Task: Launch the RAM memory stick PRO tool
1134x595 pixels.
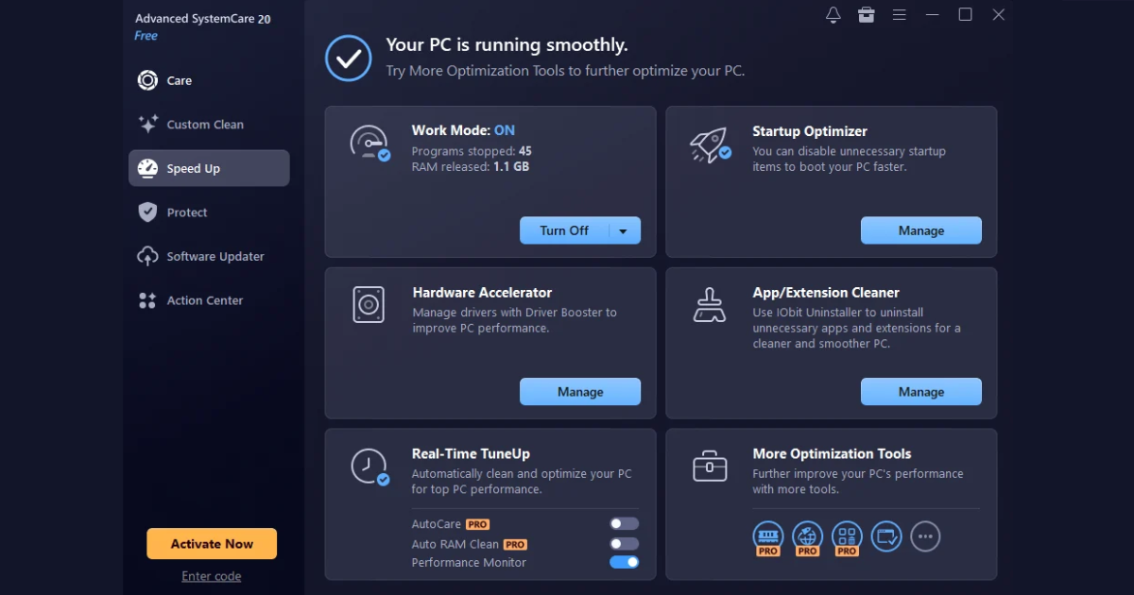Action: [768, 538]
